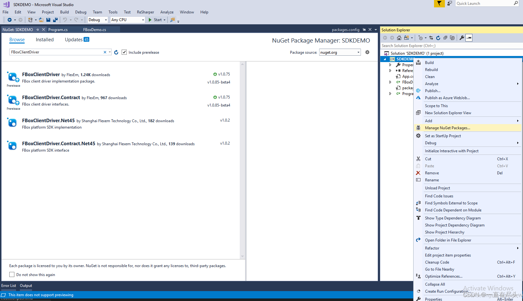Expand the Properties node in Solution Explorer
This screenshot has height=301, width=523.
pos(390,65)
